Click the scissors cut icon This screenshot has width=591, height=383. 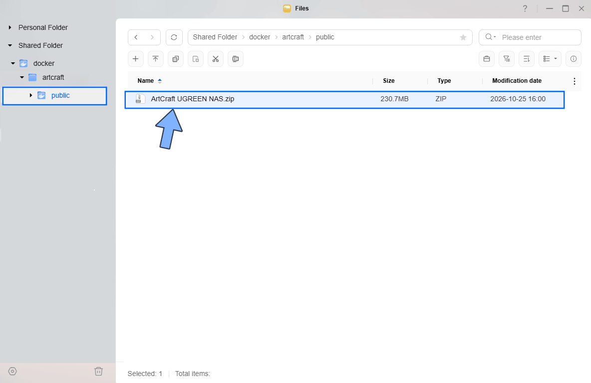tap(216, 59)
